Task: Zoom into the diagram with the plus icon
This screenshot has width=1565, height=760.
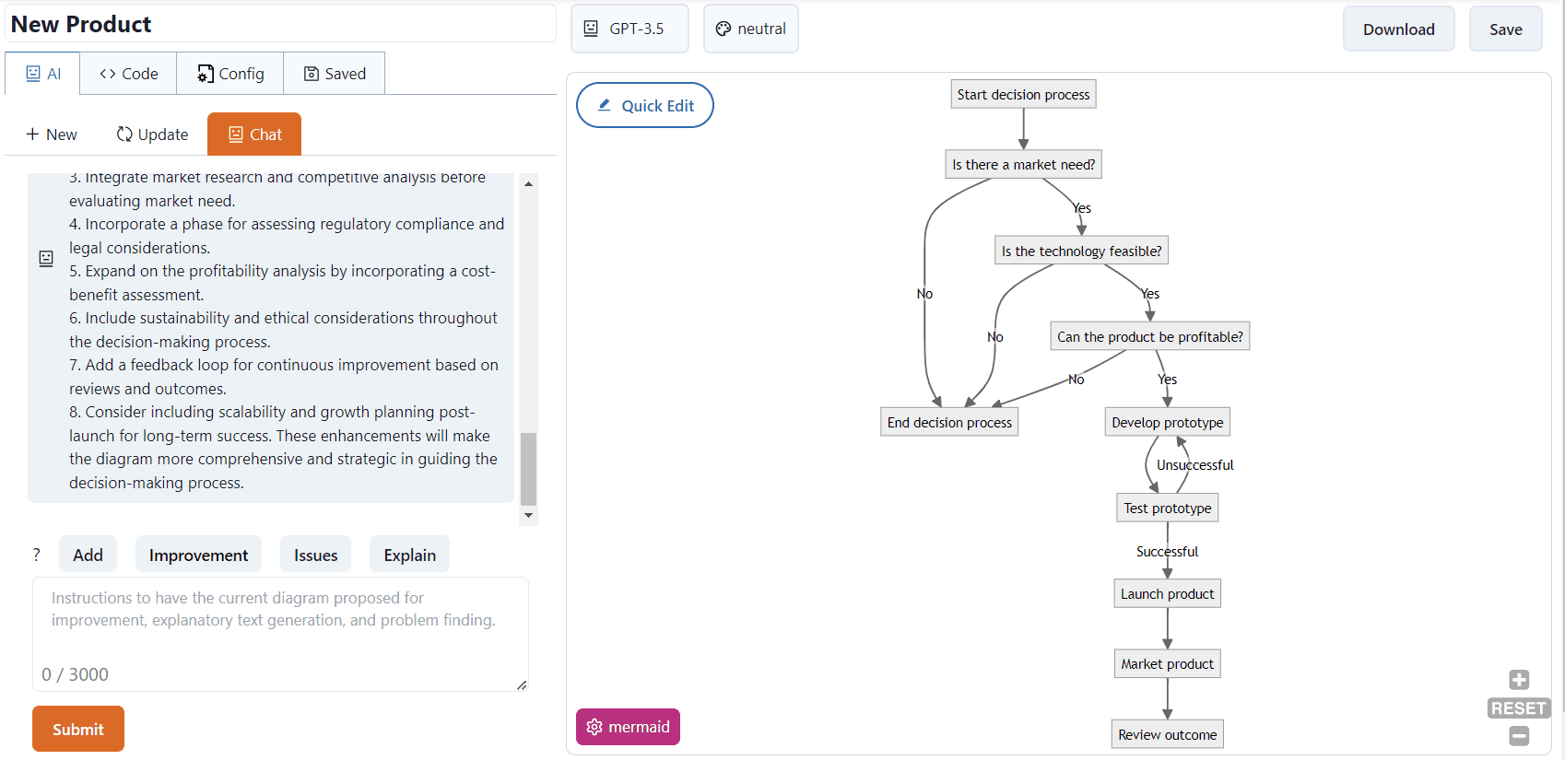Action: (1519, 680)
